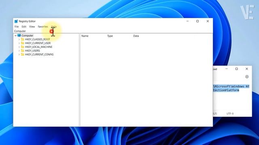Click UTF-8 encoding in Notepad status bar

tap(230, 114)
